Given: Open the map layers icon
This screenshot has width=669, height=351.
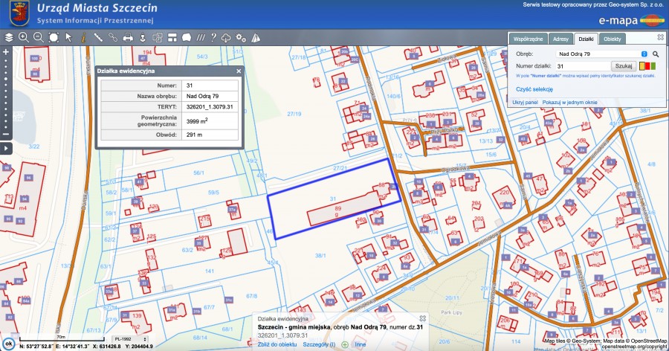Looking at the screenshot, I should pyautogui.click(x=9, y=37).
